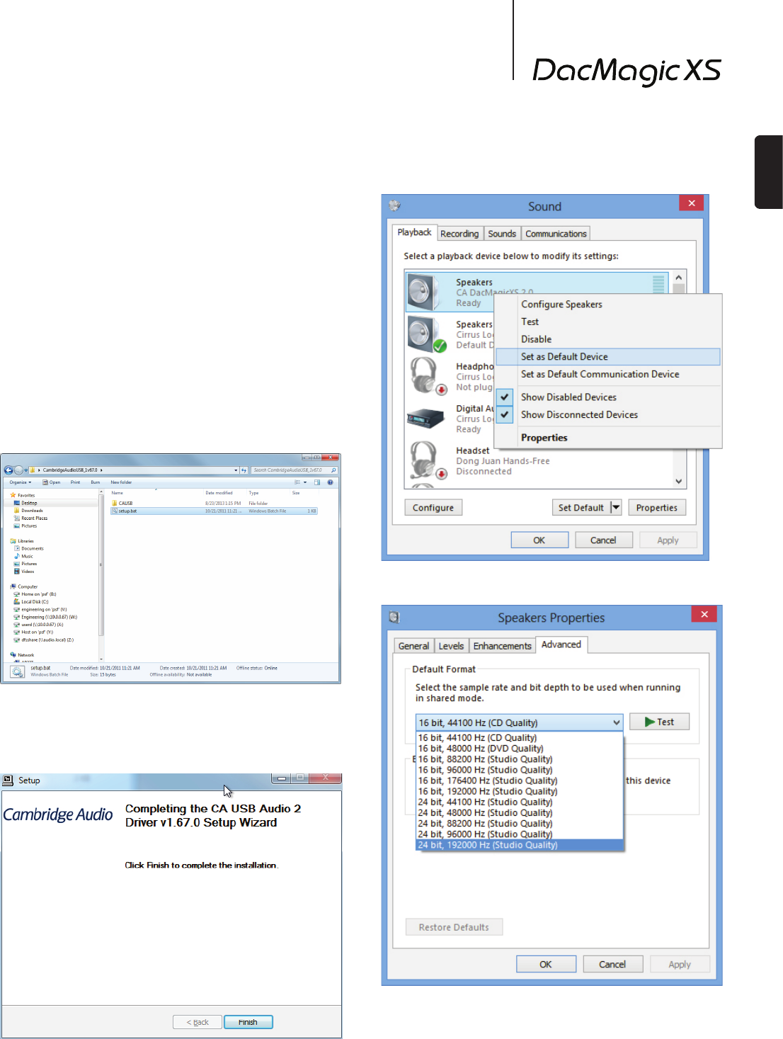Click the Network icon in Explorer sidebar
This screenshot has width=783, height=1039.
tap(13, 654)
